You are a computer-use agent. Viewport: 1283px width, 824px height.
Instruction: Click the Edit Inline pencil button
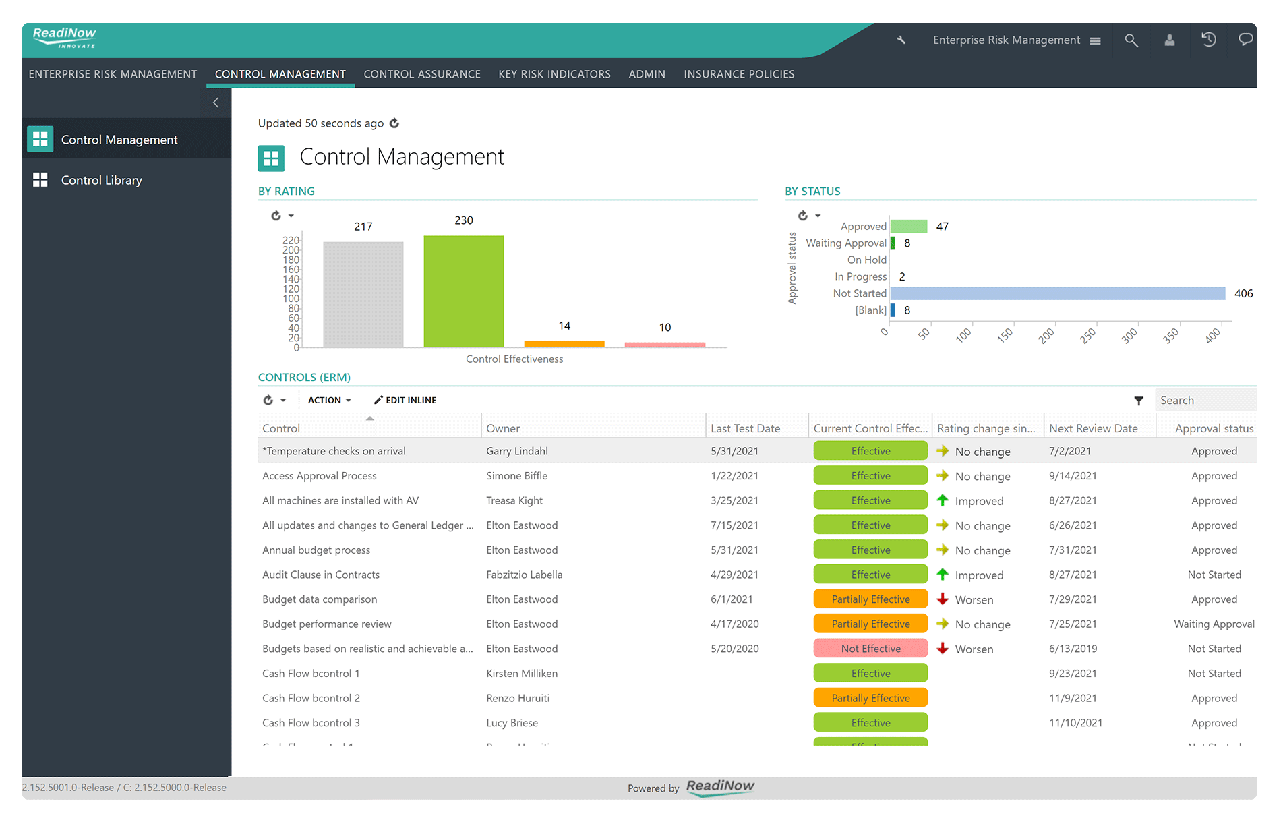405,401
